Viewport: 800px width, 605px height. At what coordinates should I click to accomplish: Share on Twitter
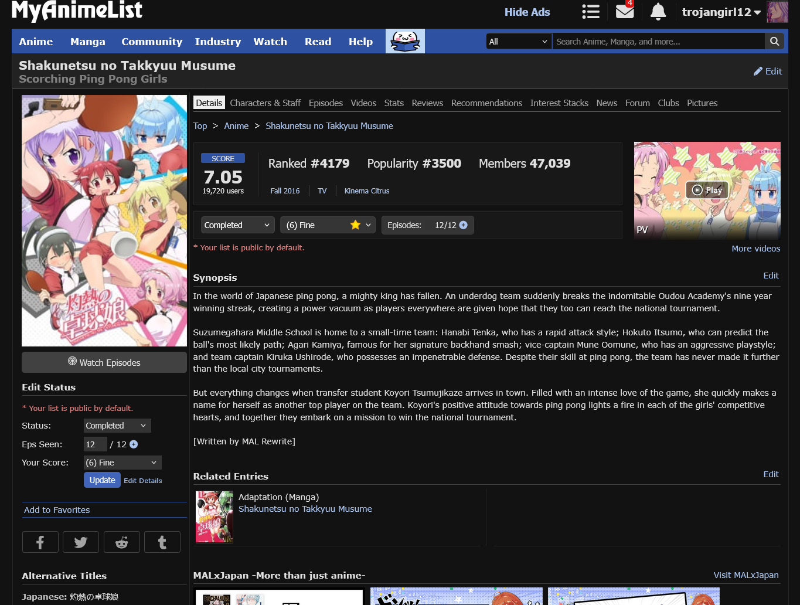81,542
